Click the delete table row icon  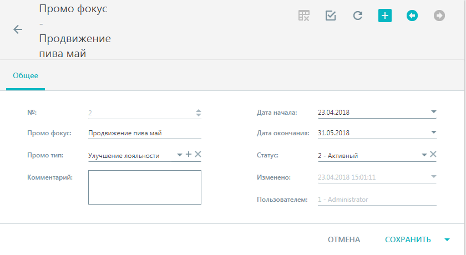(304, 16)
